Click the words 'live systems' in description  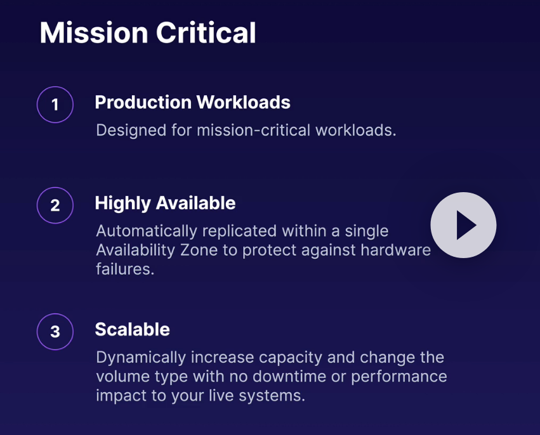[x=260, y=396]
